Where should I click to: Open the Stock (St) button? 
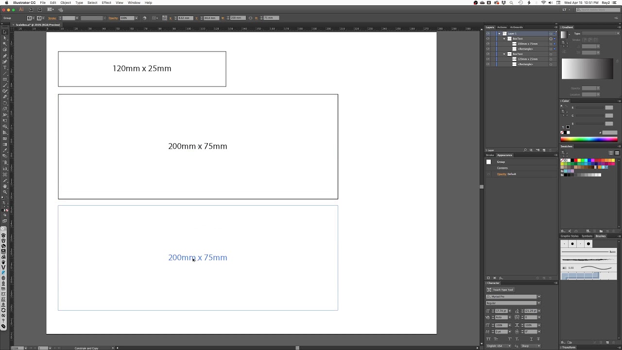click(x=40, y=9)
